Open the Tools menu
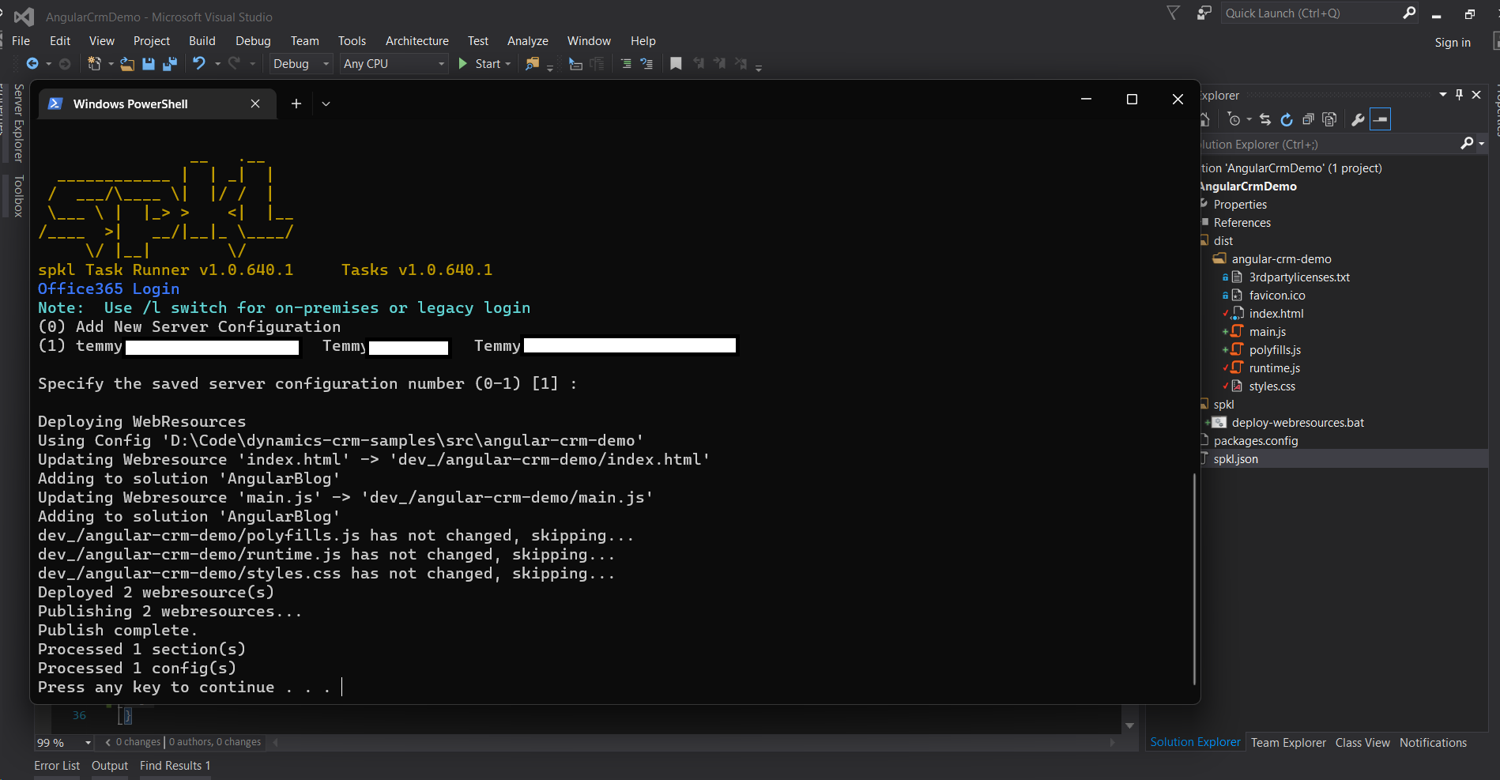The width and height of the screenshot is (1500, 780). (352, 41)
